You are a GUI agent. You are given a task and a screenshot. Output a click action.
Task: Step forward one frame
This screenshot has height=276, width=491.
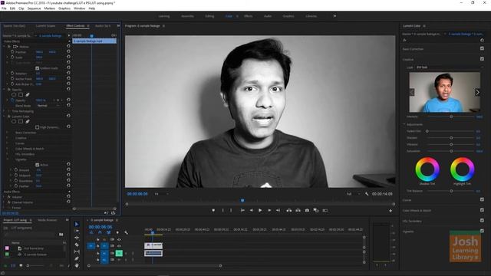click(x=269, y=210)
